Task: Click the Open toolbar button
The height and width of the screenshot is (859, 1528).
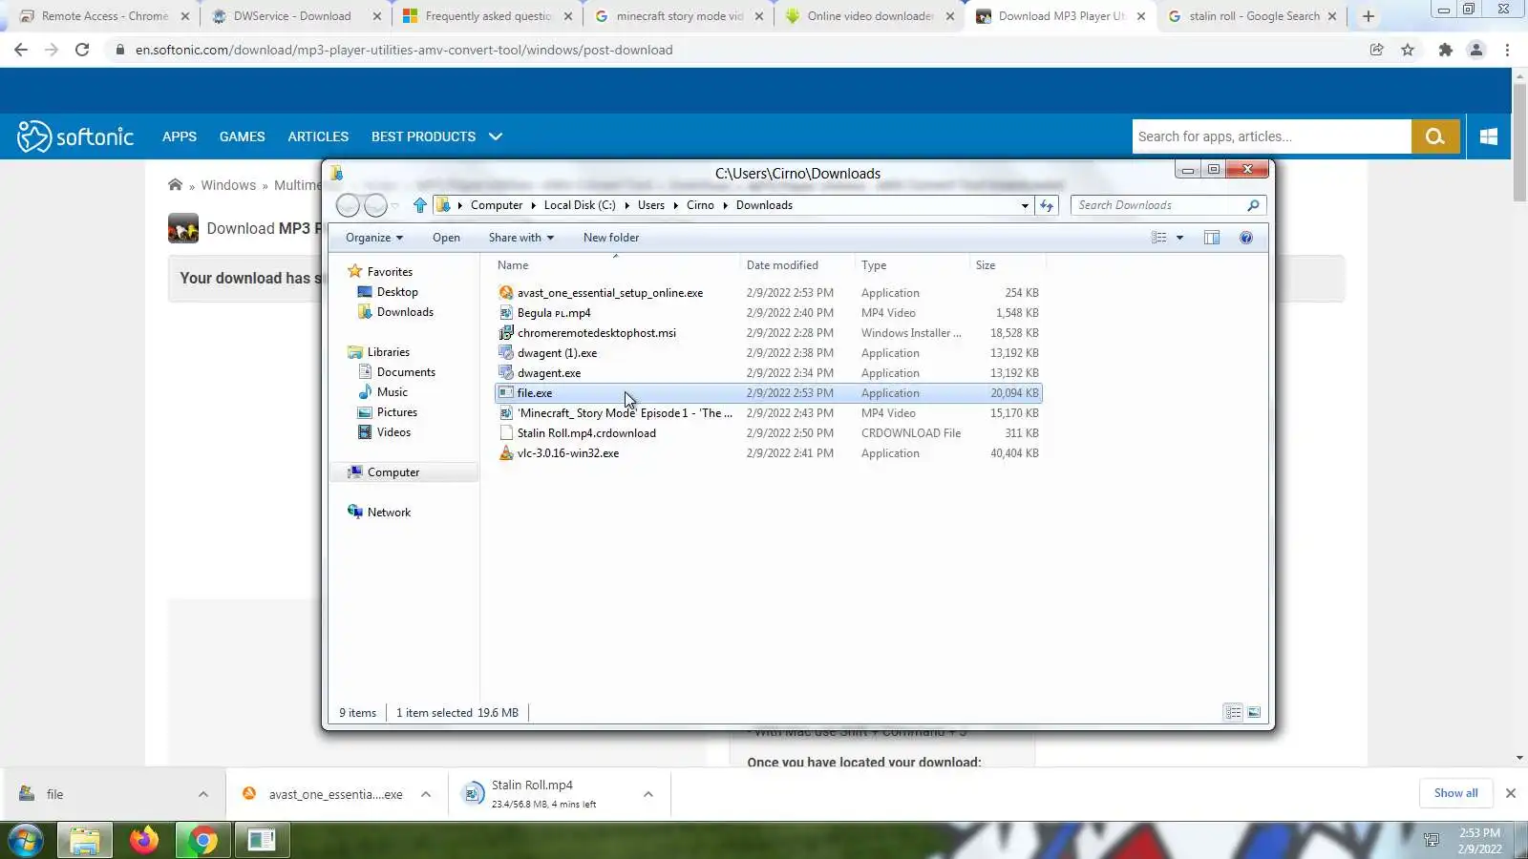Action: (446, 238)
